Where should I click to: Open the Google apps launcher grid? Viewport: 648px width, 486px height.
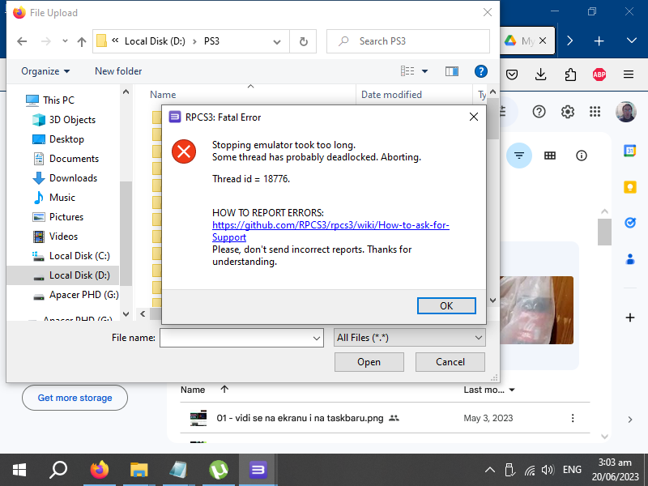click(595, 113)
